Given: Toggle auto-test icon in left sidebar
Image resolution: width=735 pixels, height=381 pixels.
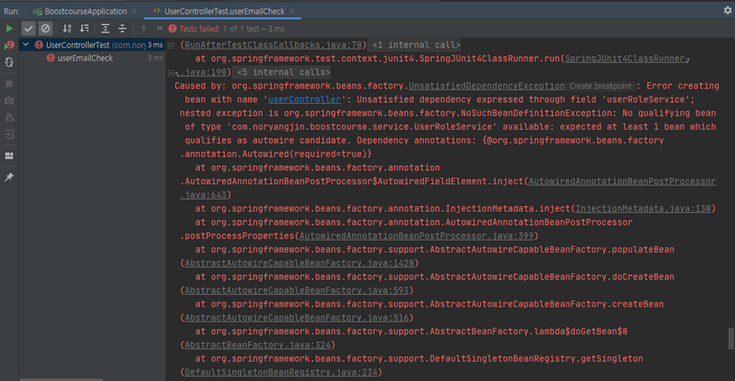Looking at the screenshot, I should (x=9, y=62).
